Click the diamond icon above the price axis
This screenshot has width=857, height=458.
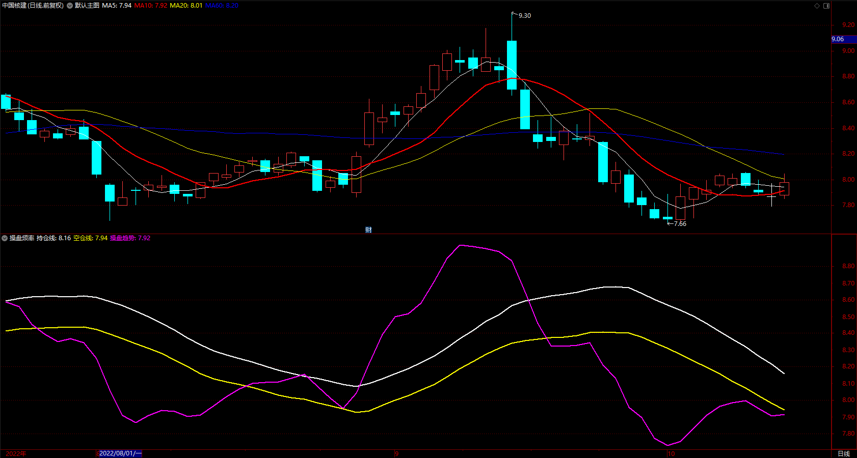[x=817, y=6]
